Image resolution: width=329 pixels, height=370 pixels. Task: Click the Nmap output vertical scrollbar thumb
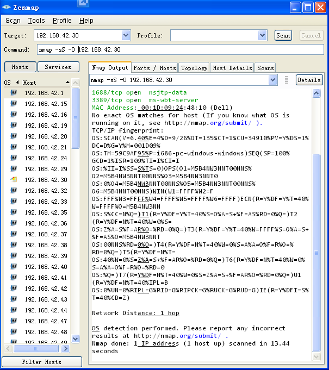point(316,253)
